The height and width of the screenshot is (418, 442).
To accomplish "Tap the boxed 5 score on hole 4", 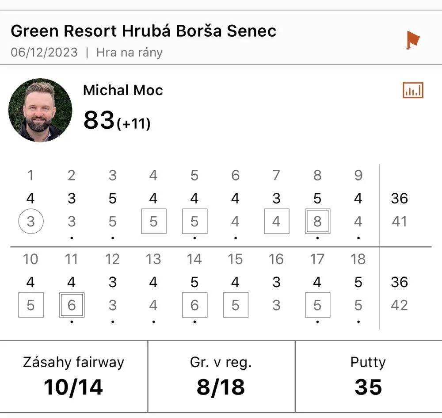I will coord(154,221).
